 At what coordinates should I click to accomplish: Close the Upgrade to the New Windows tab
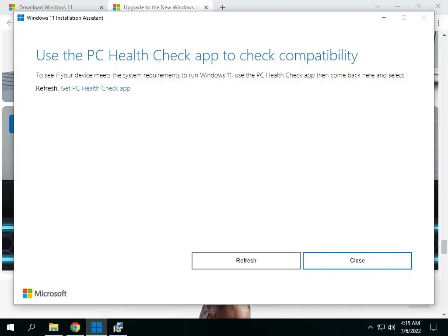pyautogui.click(x=206, y=7)
